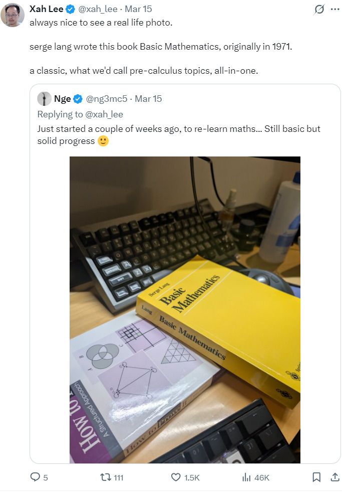This screenshot has height=492, width=342.
Task: Click Xah Lee's blue verified badge
Action: (71, 9)
